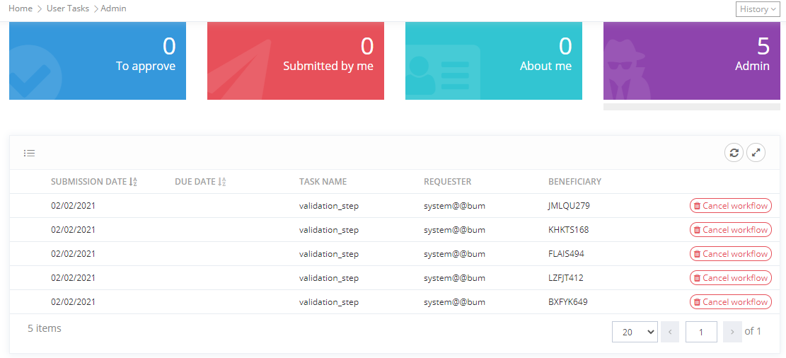Sort by Due Date using its sort icon

222,182
